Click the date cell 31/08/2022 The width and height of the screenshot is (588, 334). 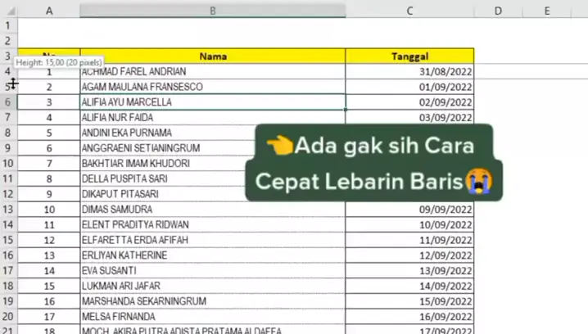click(x=409, y=72)
